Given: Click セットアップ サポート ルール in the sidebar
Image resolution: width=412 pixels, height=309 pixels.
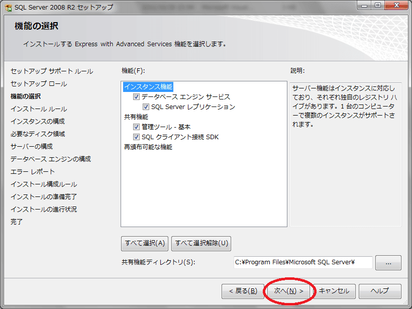Looking at the screenshot, I should click(x=51, y=72).
